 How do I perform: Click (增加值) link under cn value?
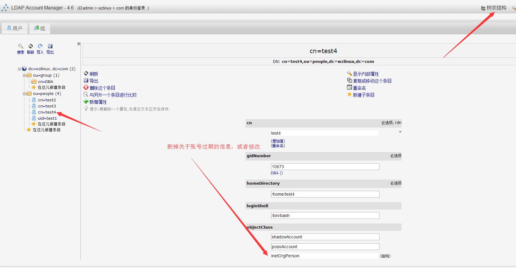coord(278,141)
